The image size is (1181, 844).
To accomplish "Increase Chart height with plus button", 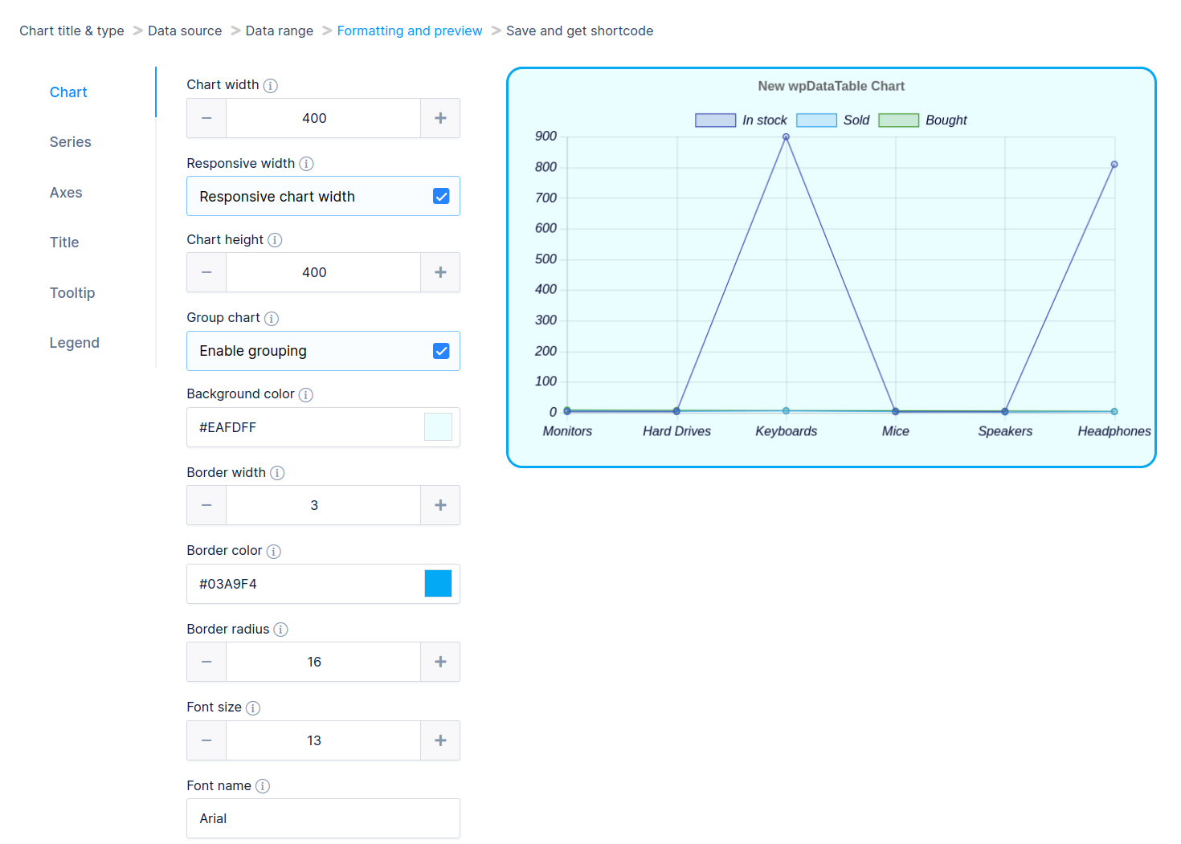I will (x=440, y=272).
